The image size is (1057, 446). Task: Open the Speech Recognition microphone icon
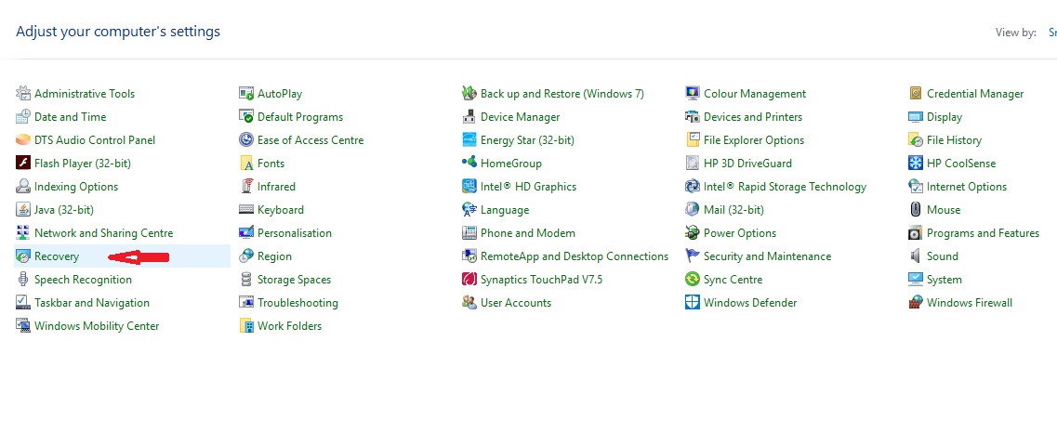23,280
